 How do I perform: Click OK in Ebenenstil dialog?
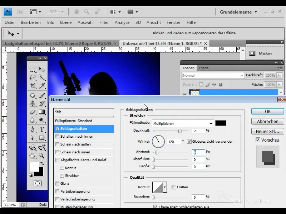[x=267, y=111]
